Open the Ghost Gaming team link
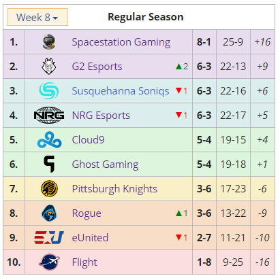The width and height of the screenshot is (280, 278). pyautogui.click(x=105, y=164)
